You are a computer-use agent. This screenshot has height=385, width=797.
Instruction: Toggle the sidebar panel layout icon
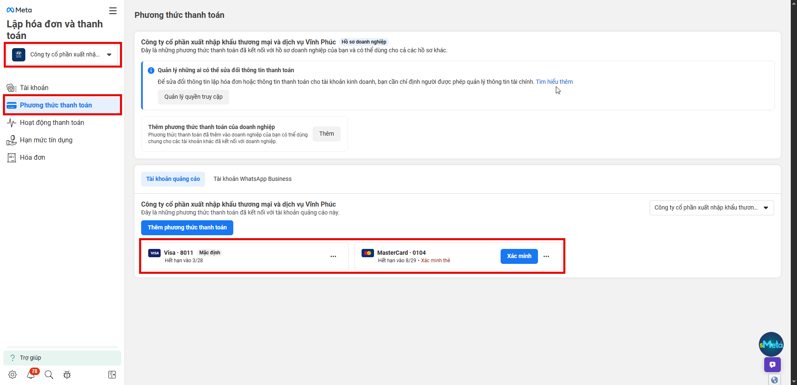[112, 375]
